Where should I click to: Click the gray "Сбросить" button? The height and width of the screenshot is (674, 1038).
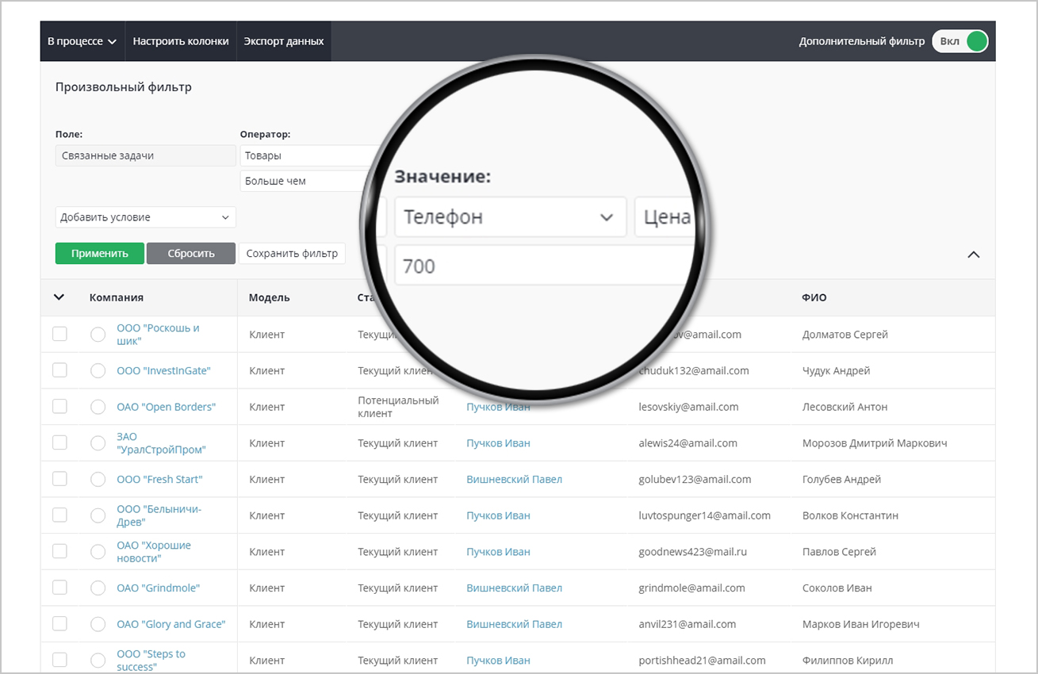point(191,254)
